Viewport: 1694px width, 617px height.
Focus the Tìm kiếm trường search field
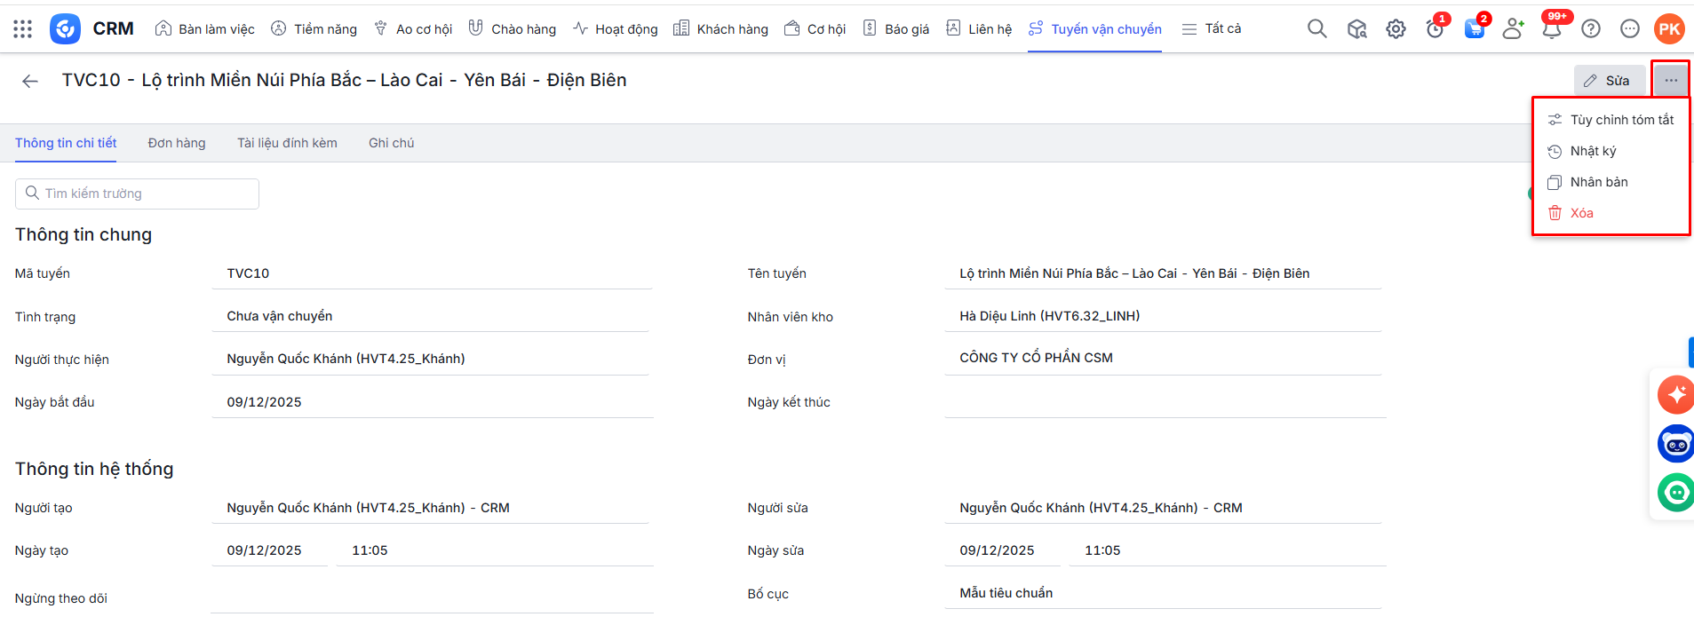tap(138, 194)
